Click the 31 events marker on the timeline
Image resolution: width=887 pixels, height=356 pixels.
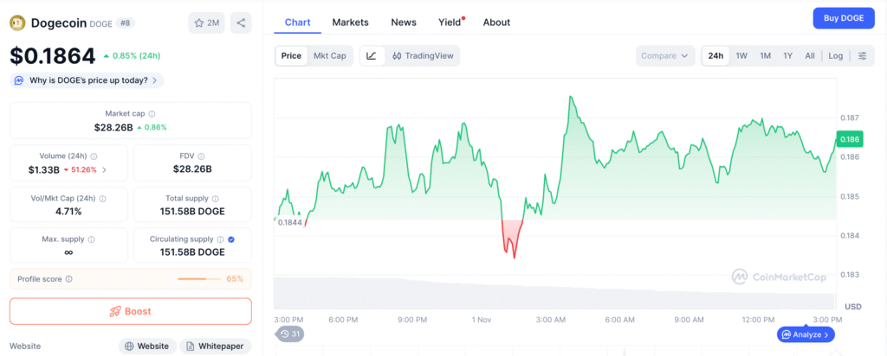(290, 334)
